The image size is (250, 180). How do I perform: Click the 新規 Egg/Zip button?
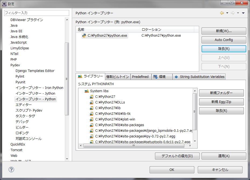pyautogui.click(x=221, y=102)
